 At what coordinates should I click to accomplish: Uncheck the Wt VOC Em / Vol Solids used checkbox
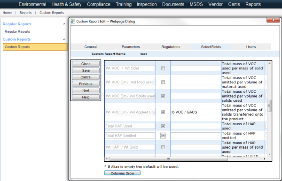tap(163, 96)
